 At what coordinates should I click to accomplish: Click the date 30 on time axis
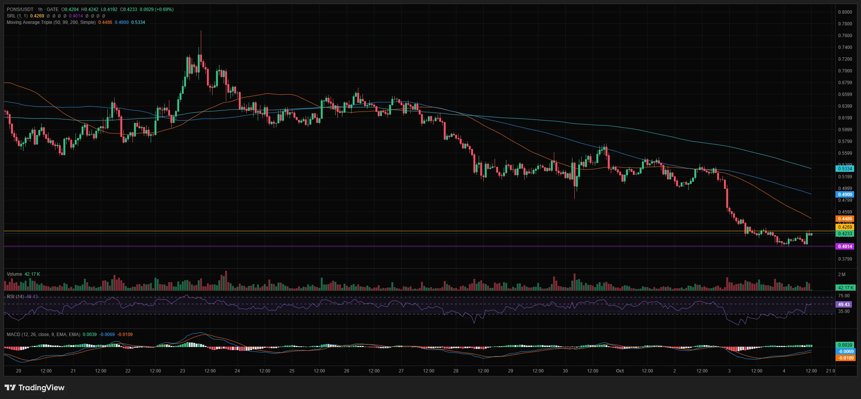coord(565,371)
